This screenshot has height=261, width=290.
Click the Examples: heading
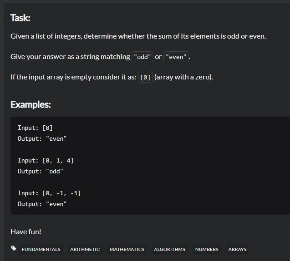(31, 104)
